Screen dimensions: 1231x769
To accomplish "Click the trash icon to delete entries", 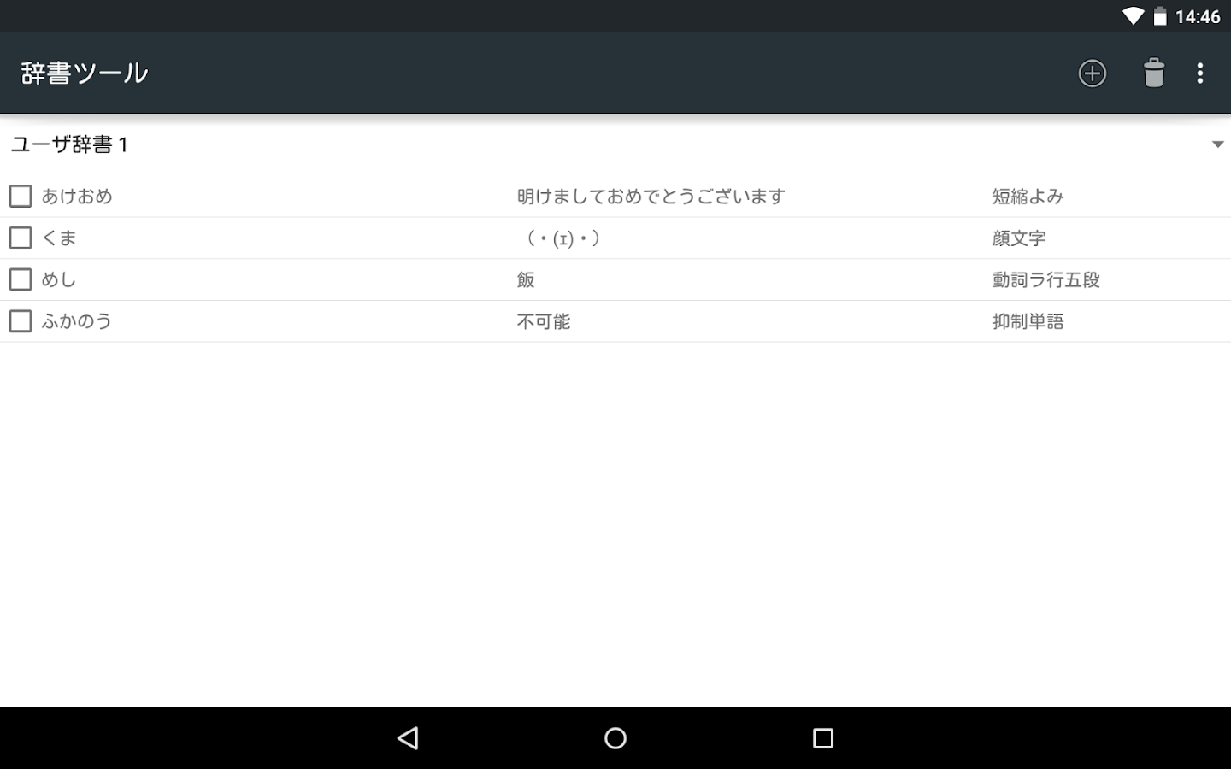I will point(1154,73).
